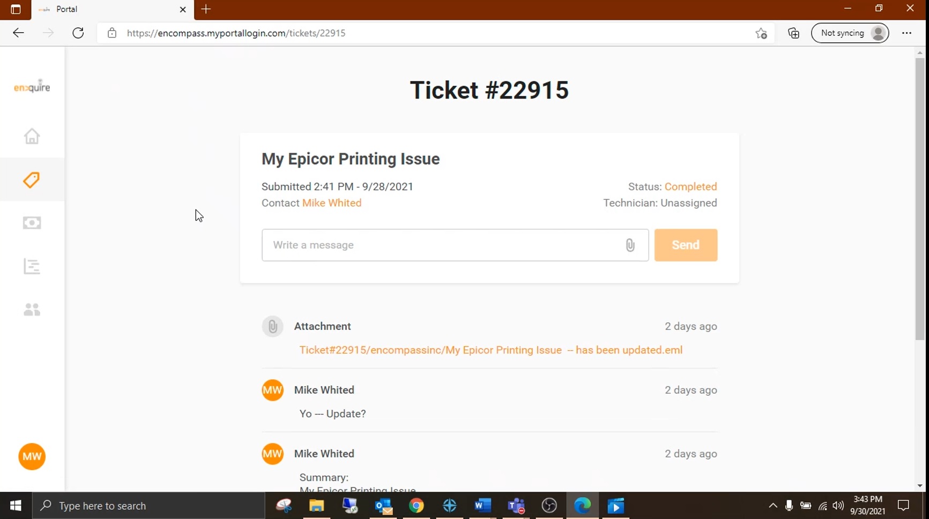
Task: Show hidden system tray icons
Action: point(772,506)
